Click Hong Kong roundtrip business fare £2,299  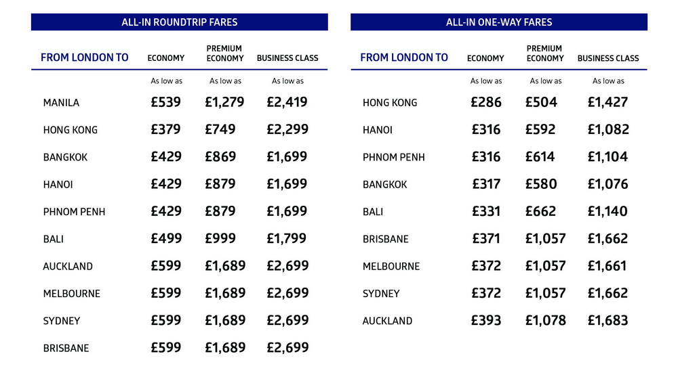pyautogui.click(x=287, y=129)
